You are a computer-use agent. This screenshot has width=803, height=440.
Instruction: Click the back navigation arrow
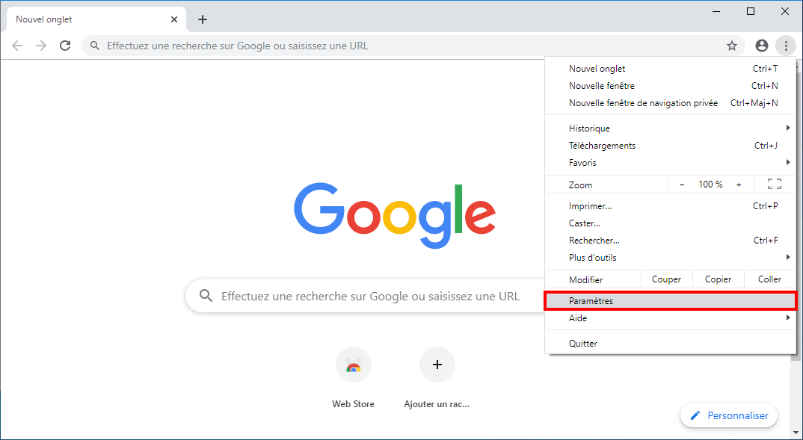[17, 46]
